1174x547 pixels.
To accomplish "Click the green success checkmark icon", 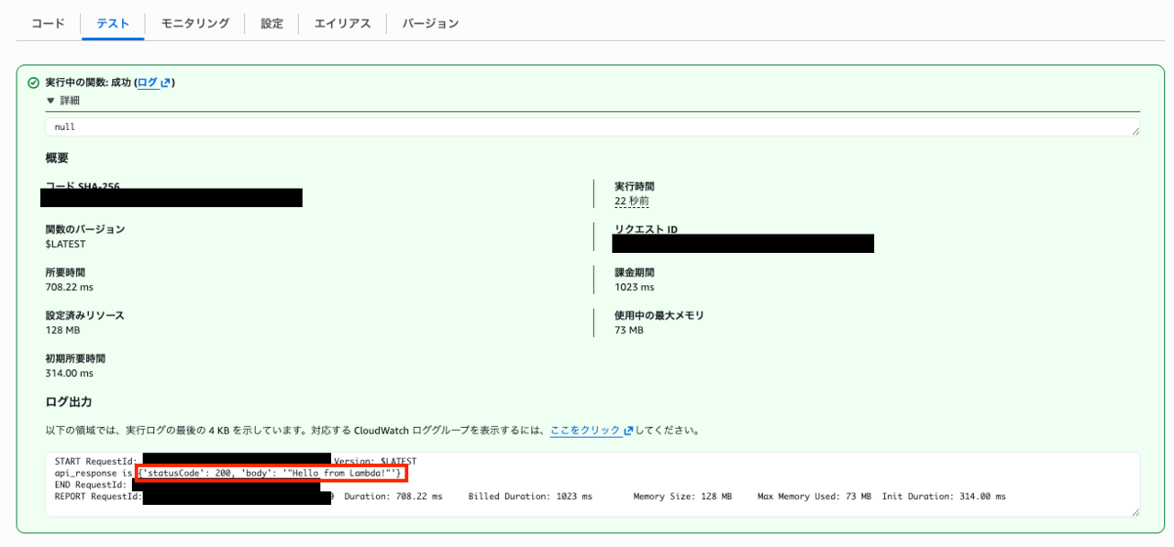I will [x=34, y=82].
